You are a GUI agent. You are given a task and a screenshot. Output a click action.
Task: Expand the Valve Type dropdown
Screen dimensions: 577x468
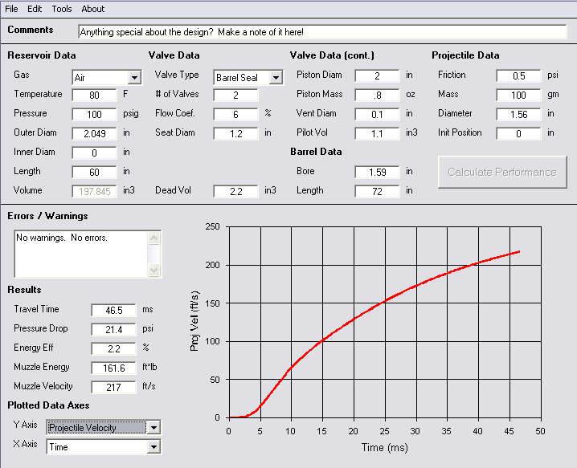coord(276,78)
